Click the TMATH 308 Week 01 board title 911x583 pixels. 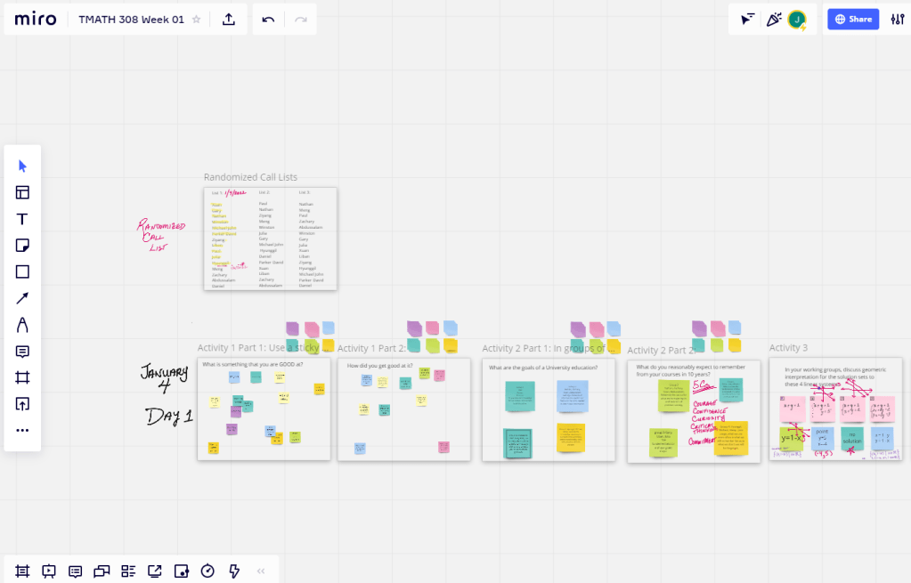[x=131, y=20]
